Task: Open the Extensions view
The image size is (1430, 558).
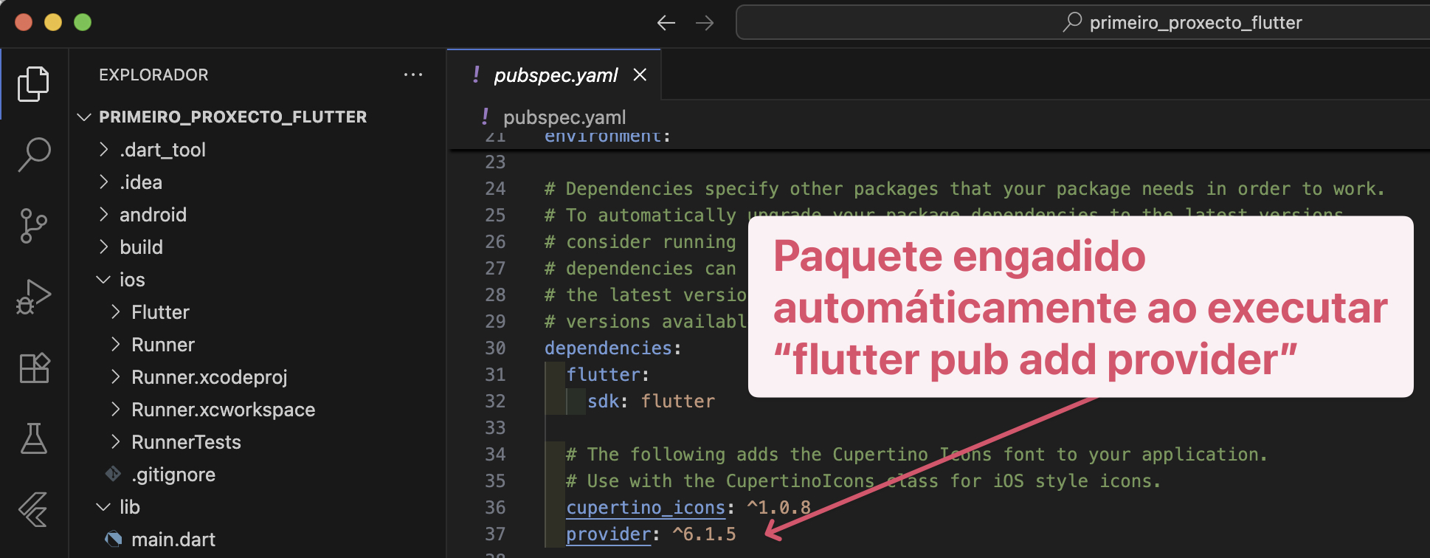Action: 33,368
